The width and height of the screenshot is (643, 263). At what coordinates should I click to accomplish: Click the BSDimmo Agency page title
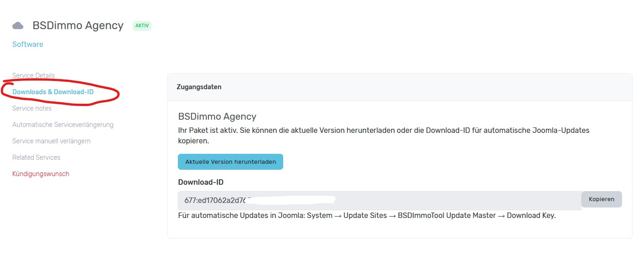[78, 25]
